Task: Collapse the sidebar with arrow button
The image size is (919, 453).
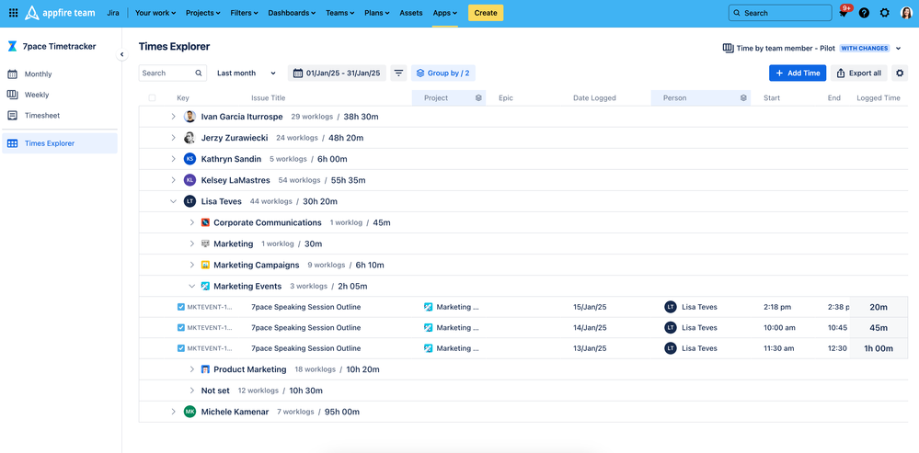Action: click(122, 54)
